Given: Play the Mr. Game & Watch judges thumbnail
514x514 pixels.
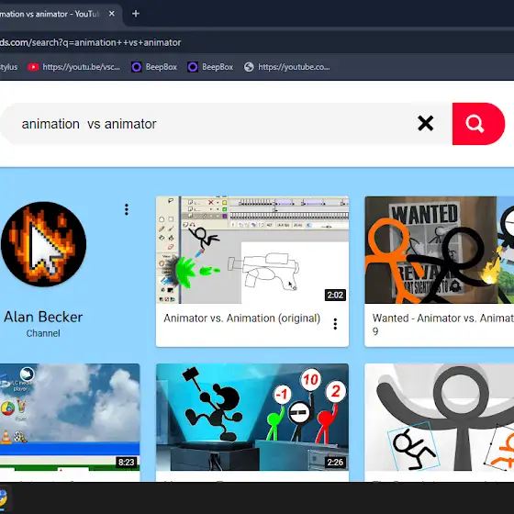Looking at the screenshot, I should [x=252, y=417].
